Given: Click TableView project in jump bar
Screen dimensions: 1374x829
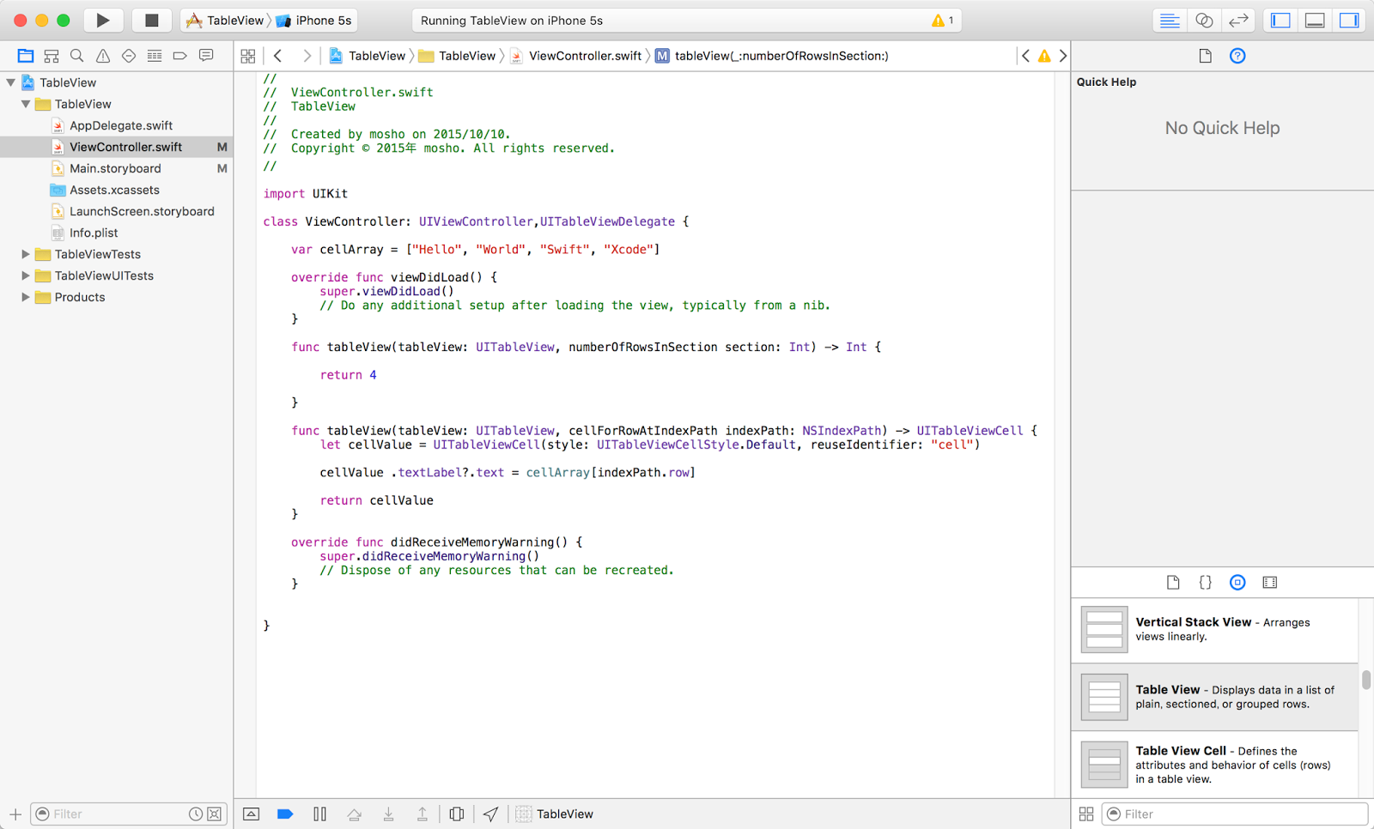Looking at the screenshot, I should coord(368,56).
